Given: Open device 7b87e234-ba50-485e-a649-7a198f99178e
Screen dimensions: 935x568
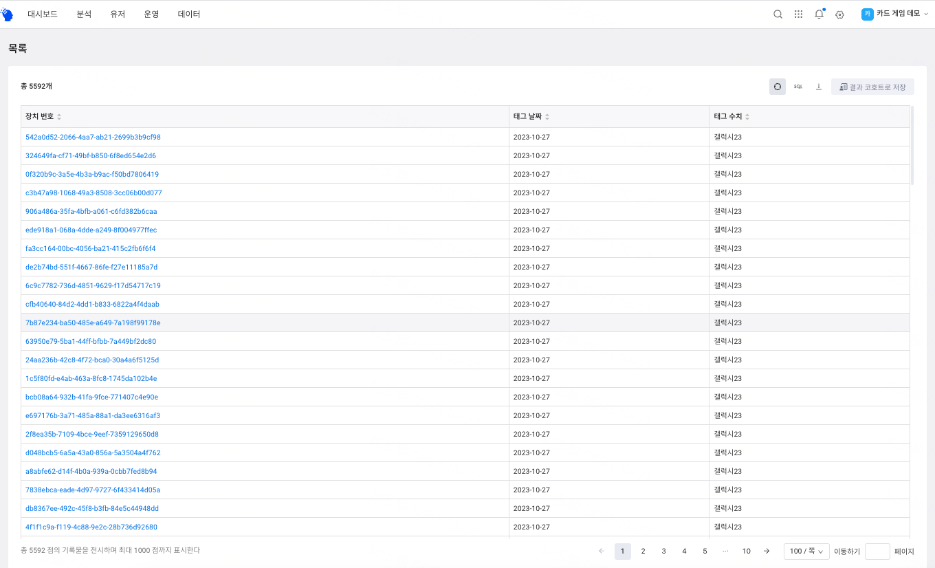Looking at the screenshot, I should 93,323.
